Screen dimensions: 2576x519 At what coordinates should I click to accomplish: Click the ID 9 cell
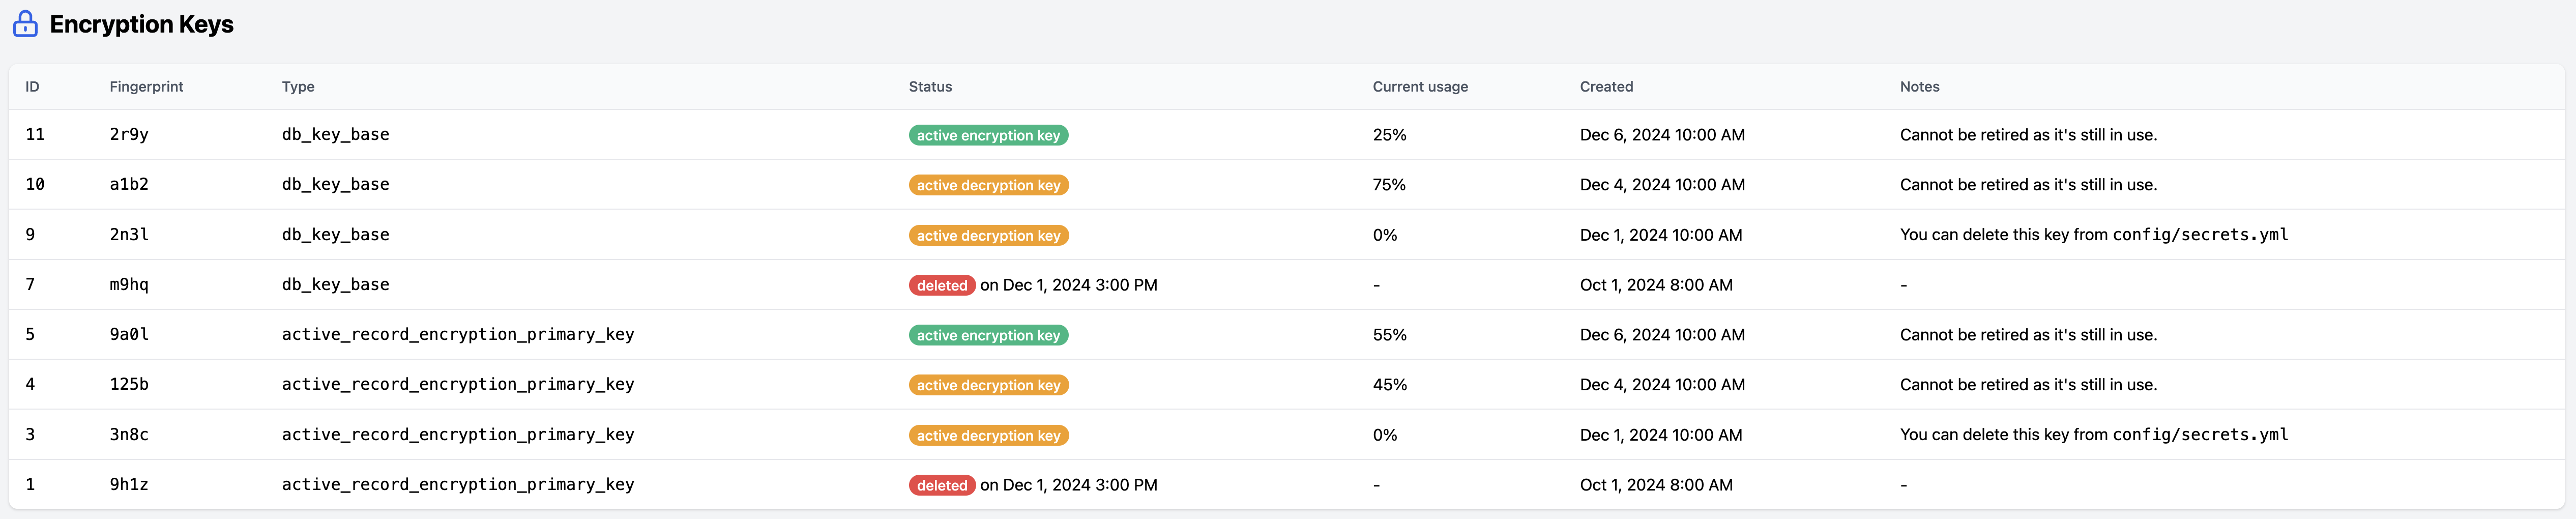[x=30, y=235]
